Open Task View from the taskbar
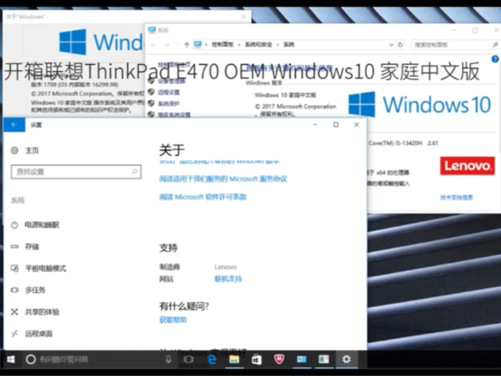This screenshot has width=501, height=376. pos(188,359)
